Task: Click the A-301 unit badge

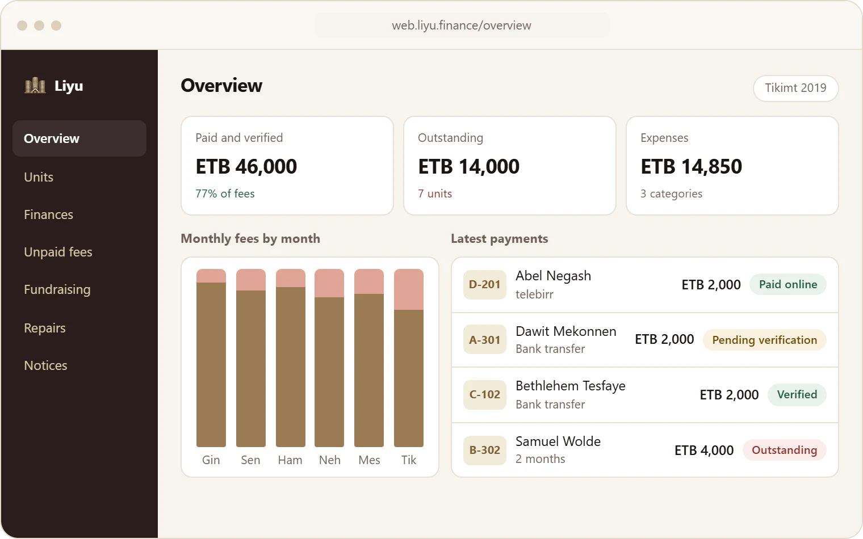Action: [x=485, y=339]
